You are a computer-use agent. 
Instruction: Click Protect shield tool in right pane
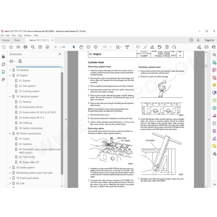pyautogui.click(x=214, y=123)
